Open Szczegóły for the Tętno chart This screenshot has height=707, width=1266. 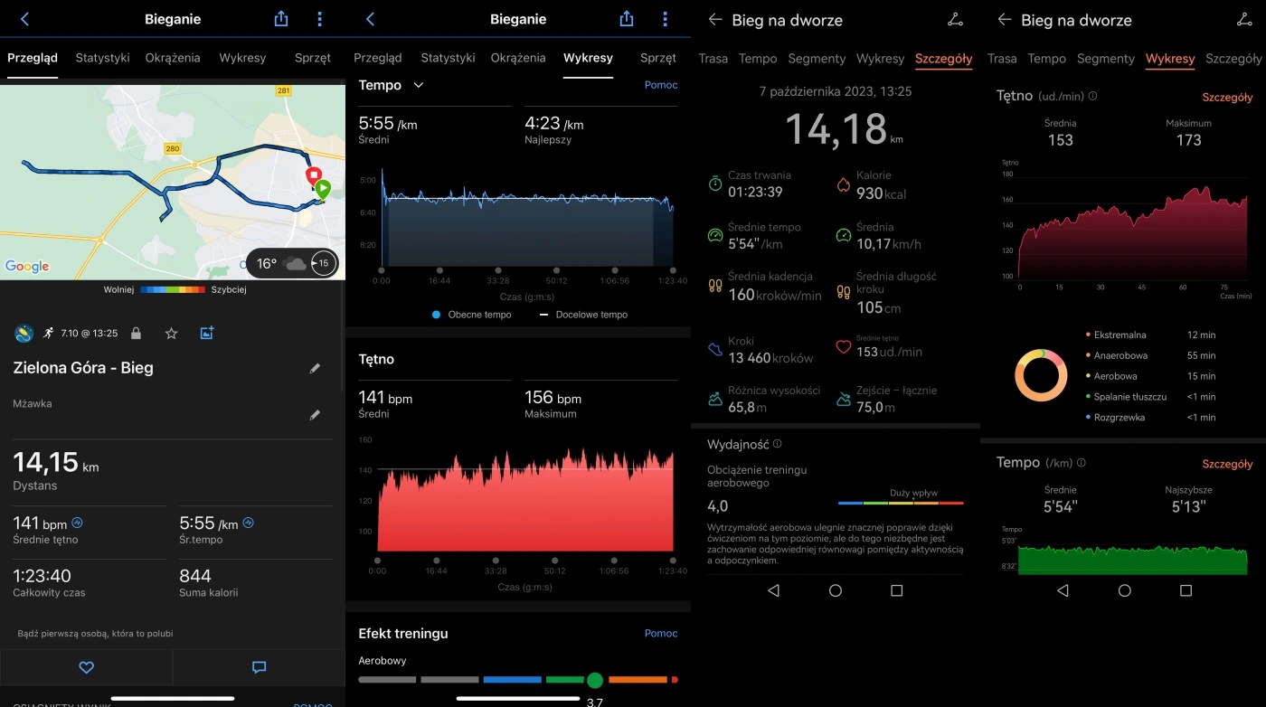(x=1226, y=96)
